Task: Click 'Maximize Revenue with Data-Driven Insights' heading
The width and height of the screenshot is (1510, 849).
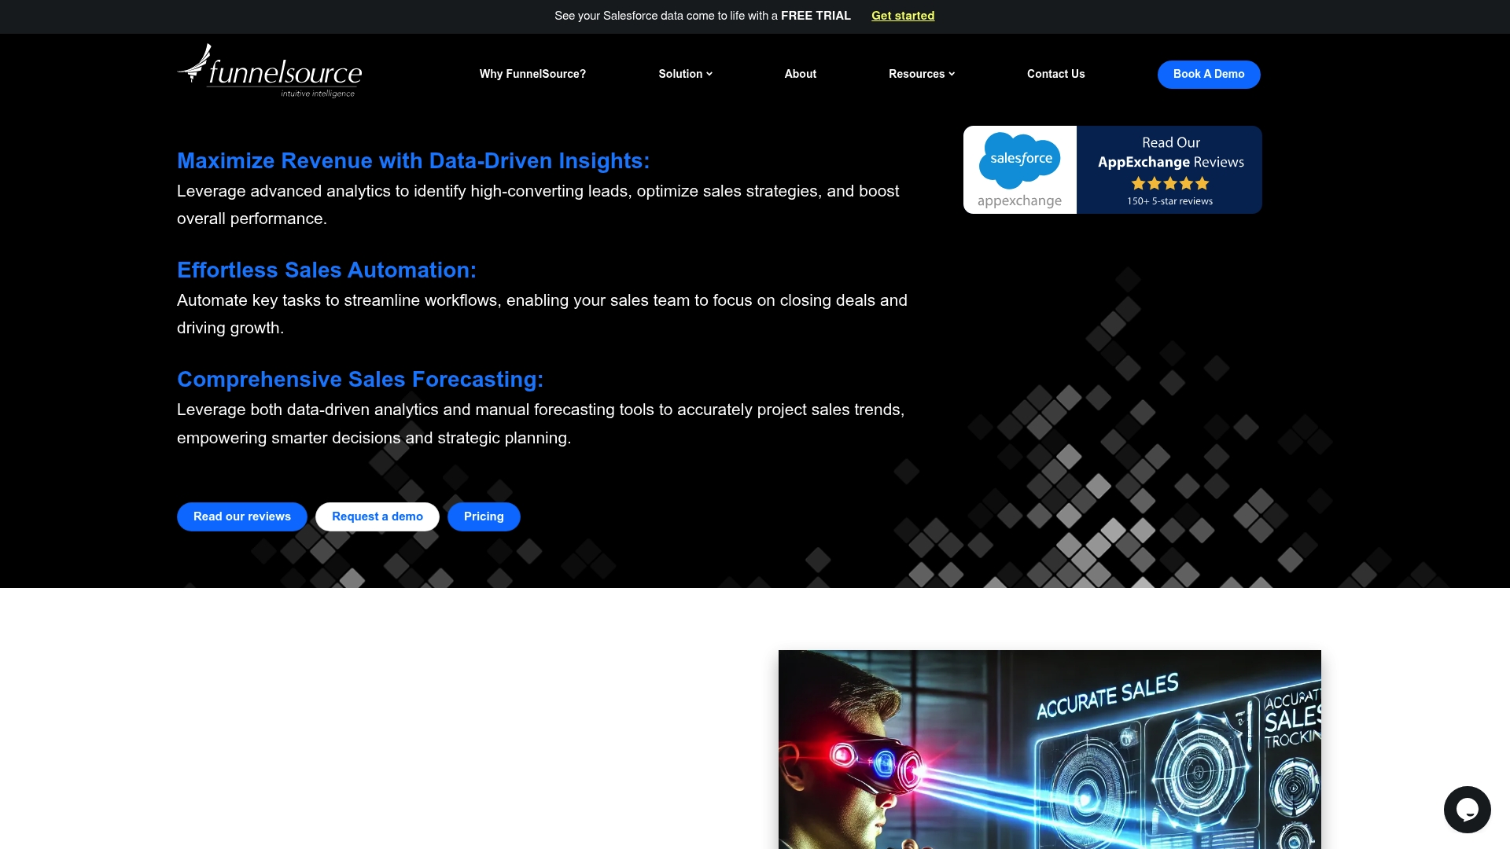Action: click(x=414, y=160)
